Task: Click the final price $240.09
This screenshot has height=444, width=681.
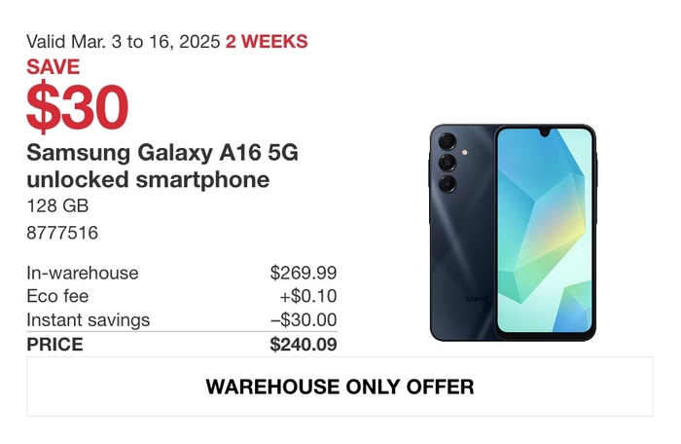Action: [x=304, y=345]
